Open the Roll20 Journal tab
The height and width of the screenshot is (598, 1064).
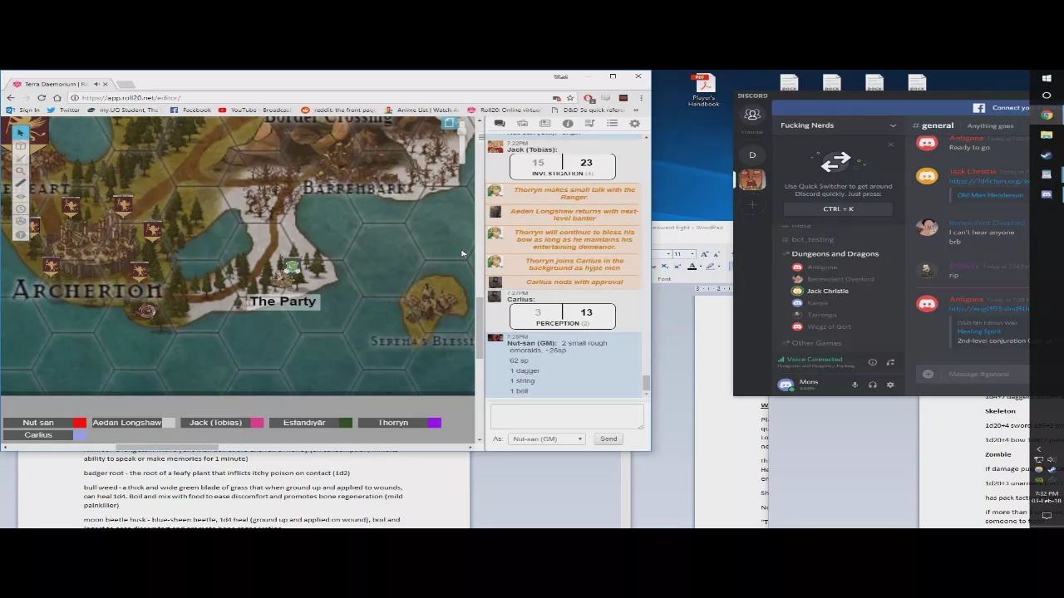[544, 124]
